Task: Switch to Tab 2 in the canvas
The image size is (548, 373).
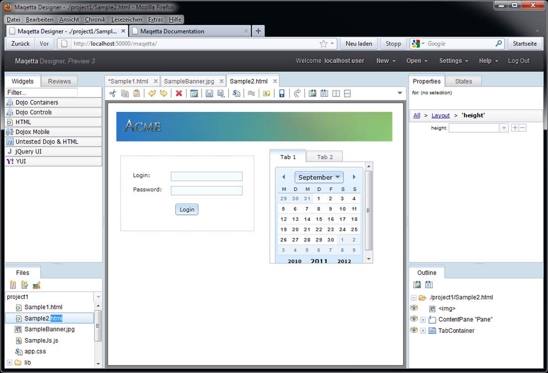Action: click(325, 157)
